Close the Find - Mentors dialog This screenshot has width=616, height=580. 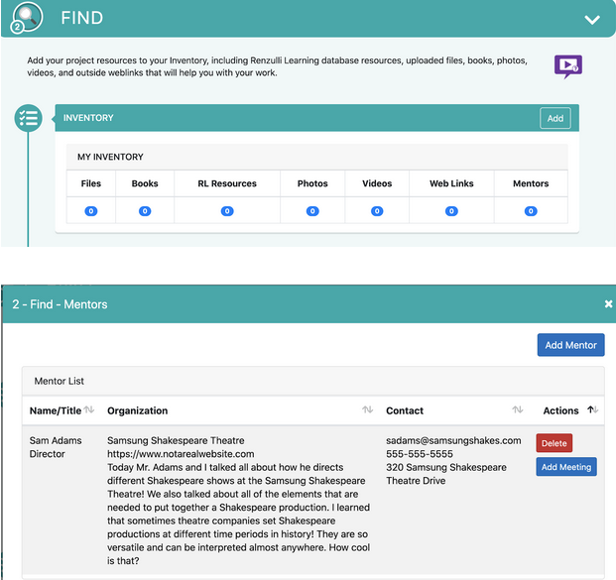[608, 304]
